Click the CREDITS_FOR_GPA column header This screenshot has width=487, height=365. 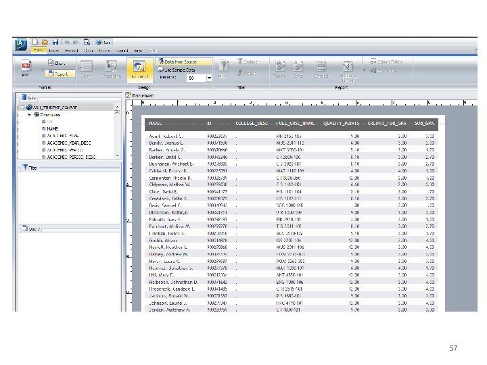tap(387, 124)
